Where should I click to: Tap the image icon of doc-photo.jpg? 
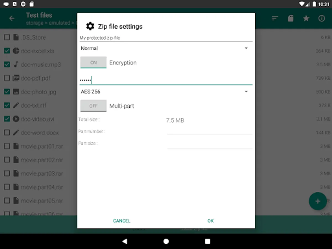click(x=16, y=92)
